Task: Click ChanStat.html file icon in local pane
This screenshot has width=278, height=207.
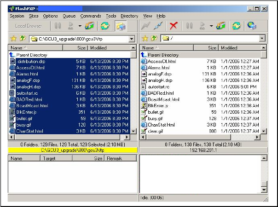Action: tap(12, 131)
